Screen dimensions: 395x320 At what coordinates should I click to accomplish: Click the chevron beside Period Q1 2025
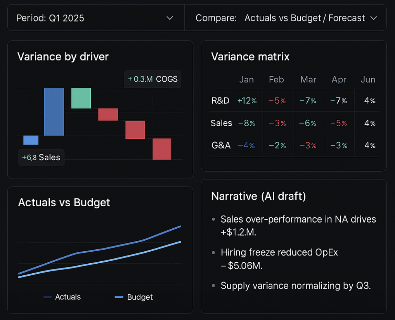[x=170, y=18]
